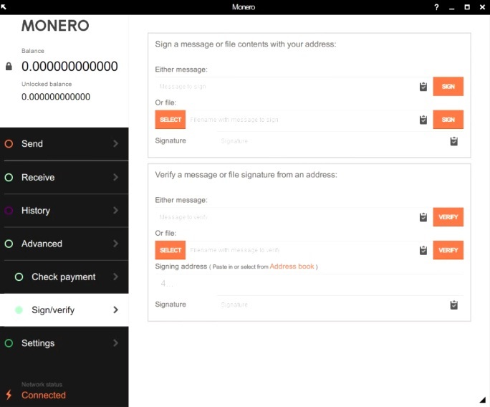The width and height of the screenshot is (490, 407).
Task: Click the large 0.000000000000 balance value
Action: 69,66
